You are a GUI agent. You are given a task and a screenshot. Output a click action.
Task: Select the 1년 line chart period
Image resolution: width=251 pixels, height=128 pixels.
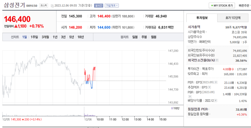55,37
